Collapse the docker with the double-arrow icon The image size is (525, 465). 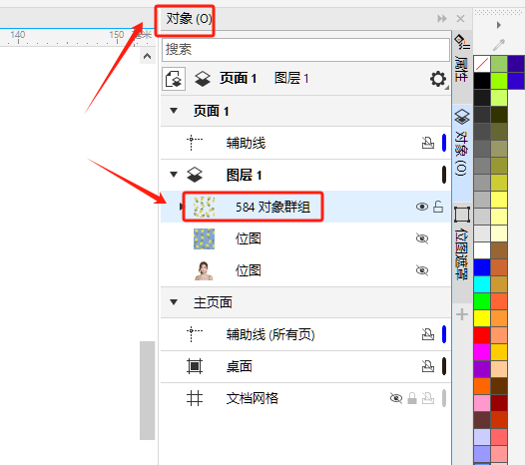point(442,19)
